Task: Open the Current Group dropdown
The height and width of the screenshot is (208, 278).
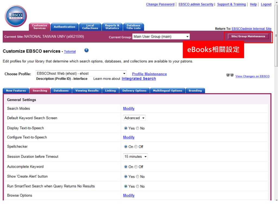Action: coord(161,37)
